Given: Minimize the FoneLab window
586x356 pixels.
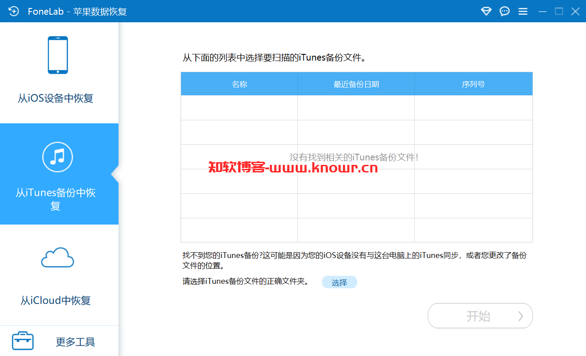Looking at the screenshot, I should (x=542, y=11).
